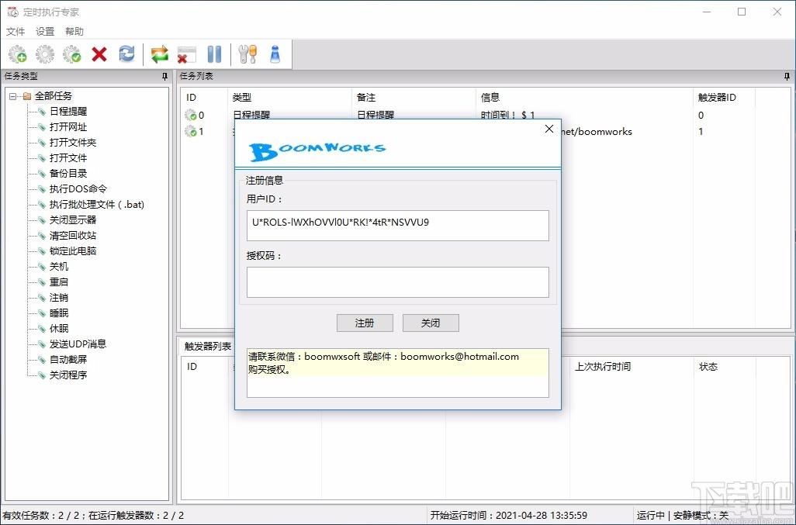Click status bar 运行中 | 安静模式 entry

(x=683, y=516)
